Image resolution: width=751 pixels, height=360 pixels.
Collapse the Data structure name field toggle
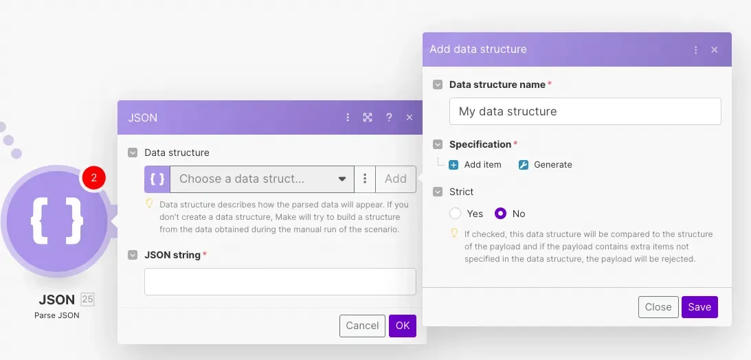point(437,85)
